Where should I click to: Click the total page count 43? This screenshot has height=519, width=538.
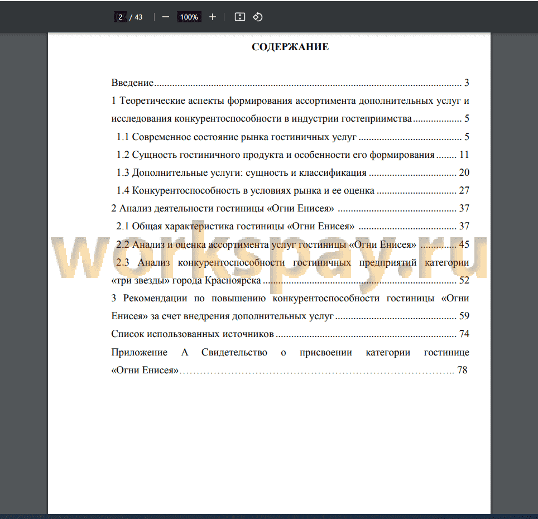tap(138, 17)
